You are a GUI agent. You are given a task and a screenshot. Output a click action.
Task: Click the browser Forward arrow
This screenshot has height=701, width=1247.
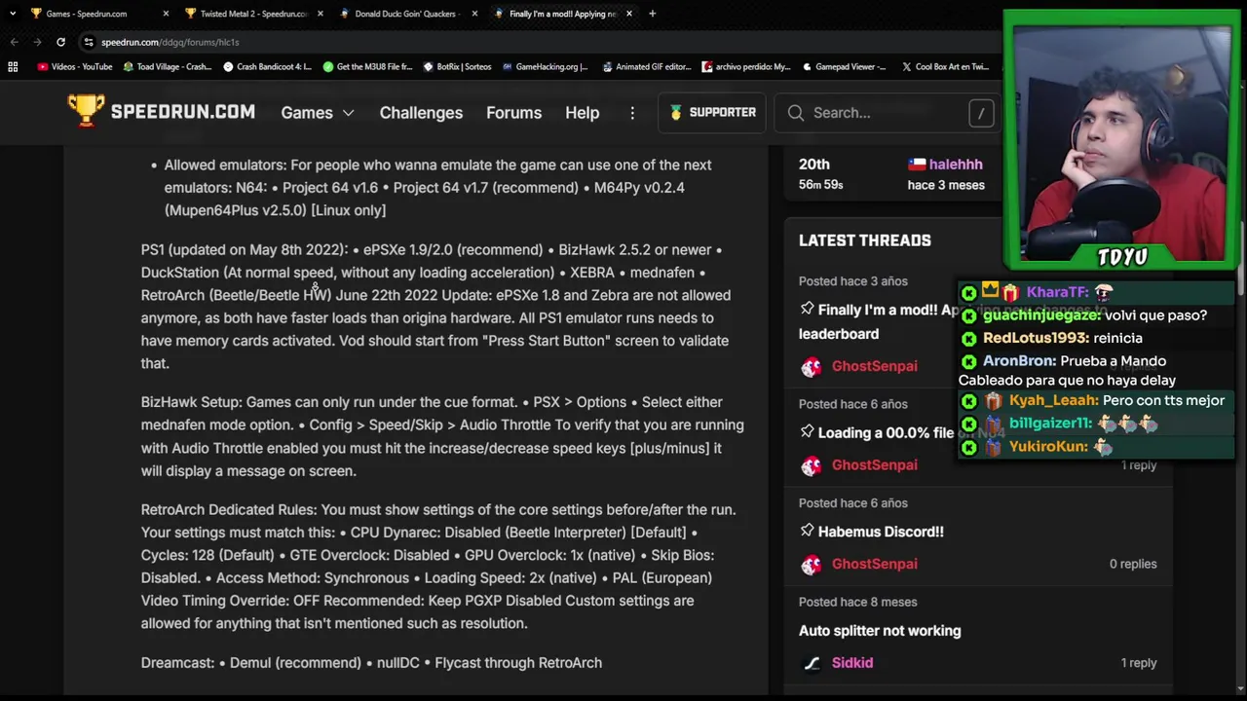pos(37,42)
